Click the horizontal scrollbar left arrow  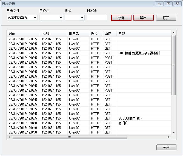(x=10, y=137)
